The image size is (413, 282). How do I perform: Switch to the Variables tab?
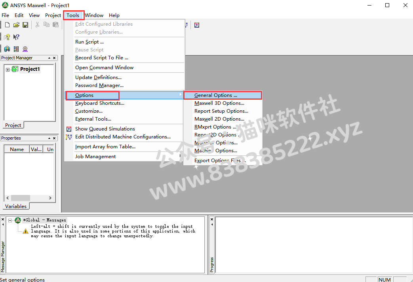click(x=16, y=206)
